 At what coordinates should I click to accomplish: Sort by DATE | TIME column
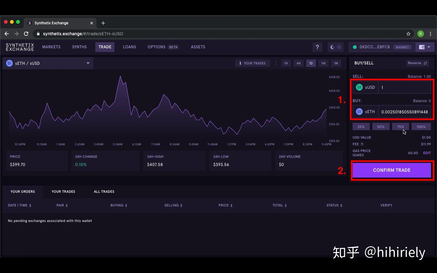coord(20,205)
